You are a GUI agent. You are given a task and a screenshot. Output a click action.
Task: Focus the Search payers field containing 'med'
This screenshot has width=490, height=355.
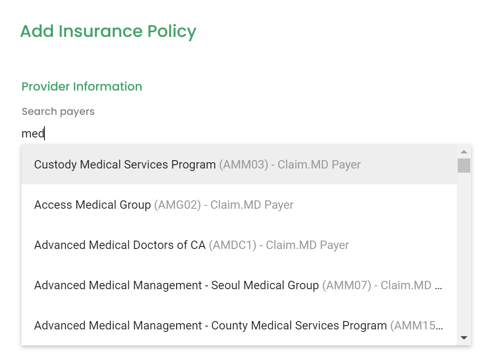(x=246, y=134)
